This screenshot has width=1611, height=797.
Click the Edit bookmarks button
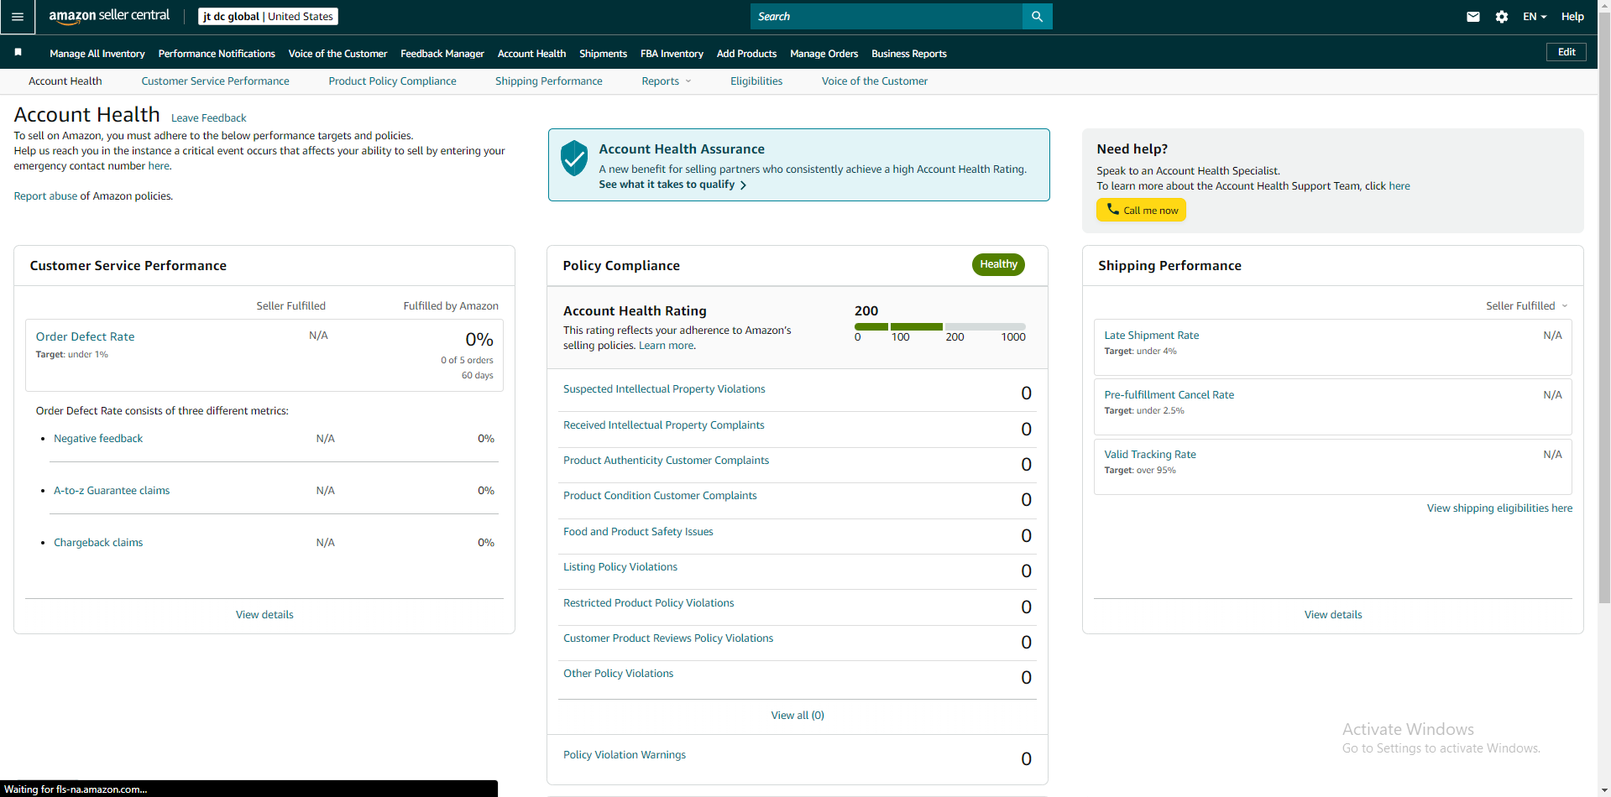click(1567, 52)
